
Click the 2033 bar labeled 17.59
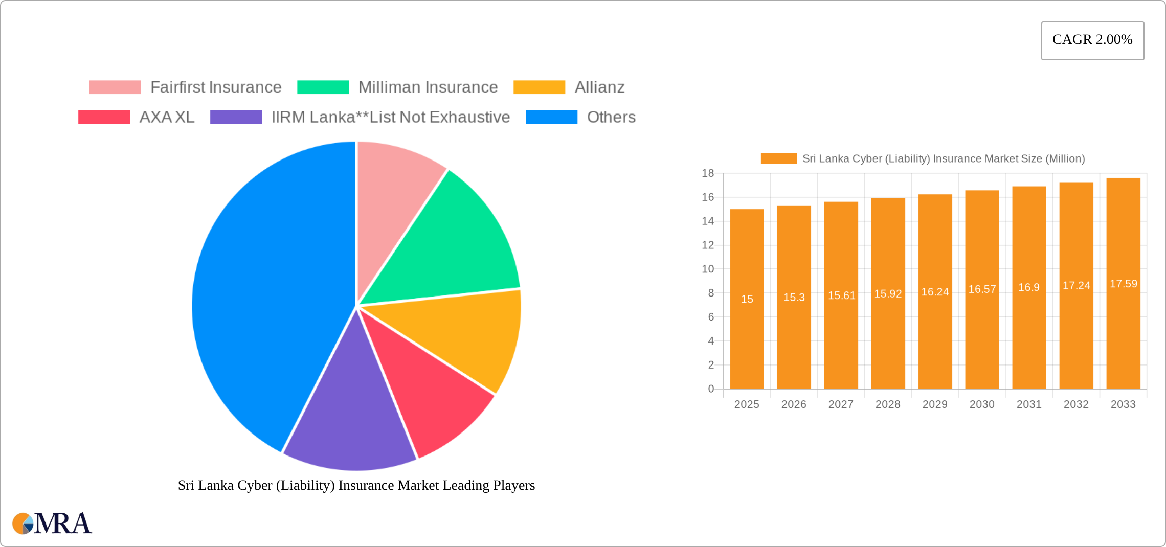point(1123,283)
